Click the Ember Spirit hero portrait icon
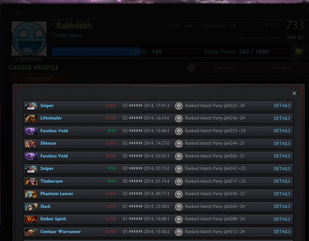 pyautogui.click(x=31, y=219)
